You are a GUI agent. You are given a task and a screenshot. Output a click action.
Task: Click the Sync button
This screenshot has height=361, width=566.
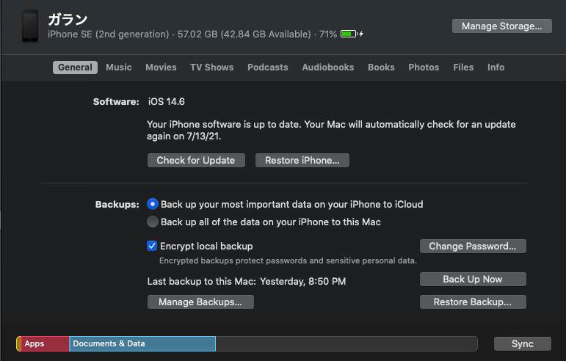(523, 343)
